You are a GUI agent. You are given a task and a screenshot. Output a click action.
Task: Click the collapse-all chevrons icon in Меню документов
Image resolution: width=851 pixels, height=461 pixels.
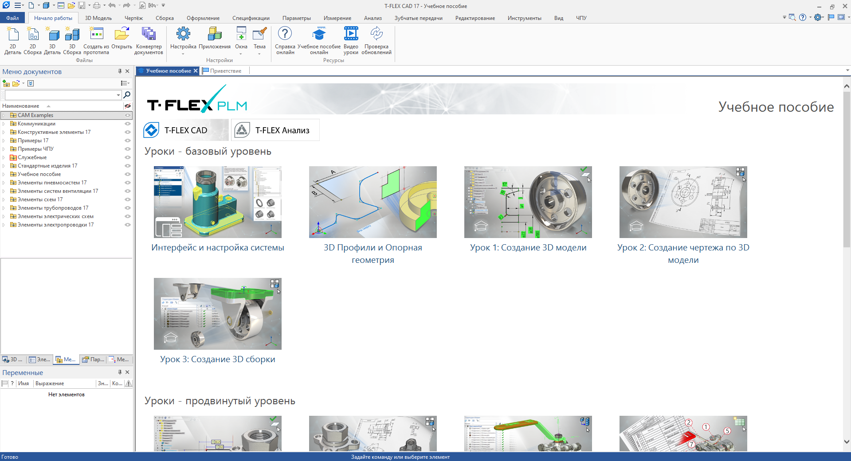(x=31, y=83)
